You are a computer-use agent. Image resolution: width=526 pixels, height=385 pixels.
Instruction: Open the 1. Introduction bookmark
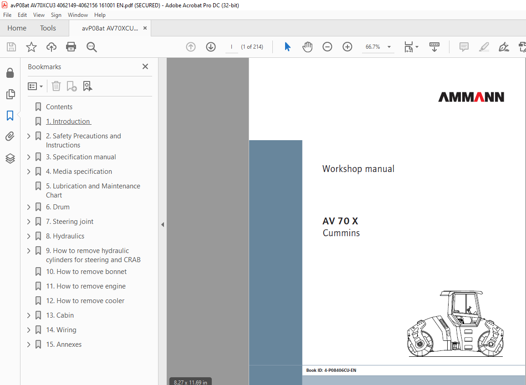68,122
